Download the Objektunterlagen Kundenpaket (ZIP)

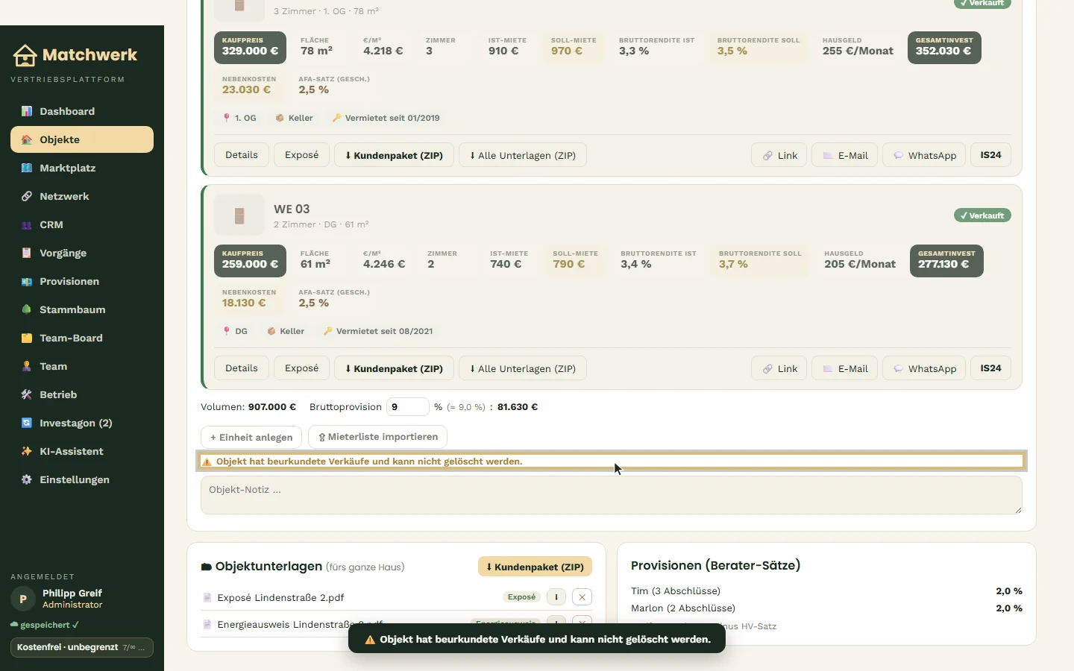pos(535,567)
